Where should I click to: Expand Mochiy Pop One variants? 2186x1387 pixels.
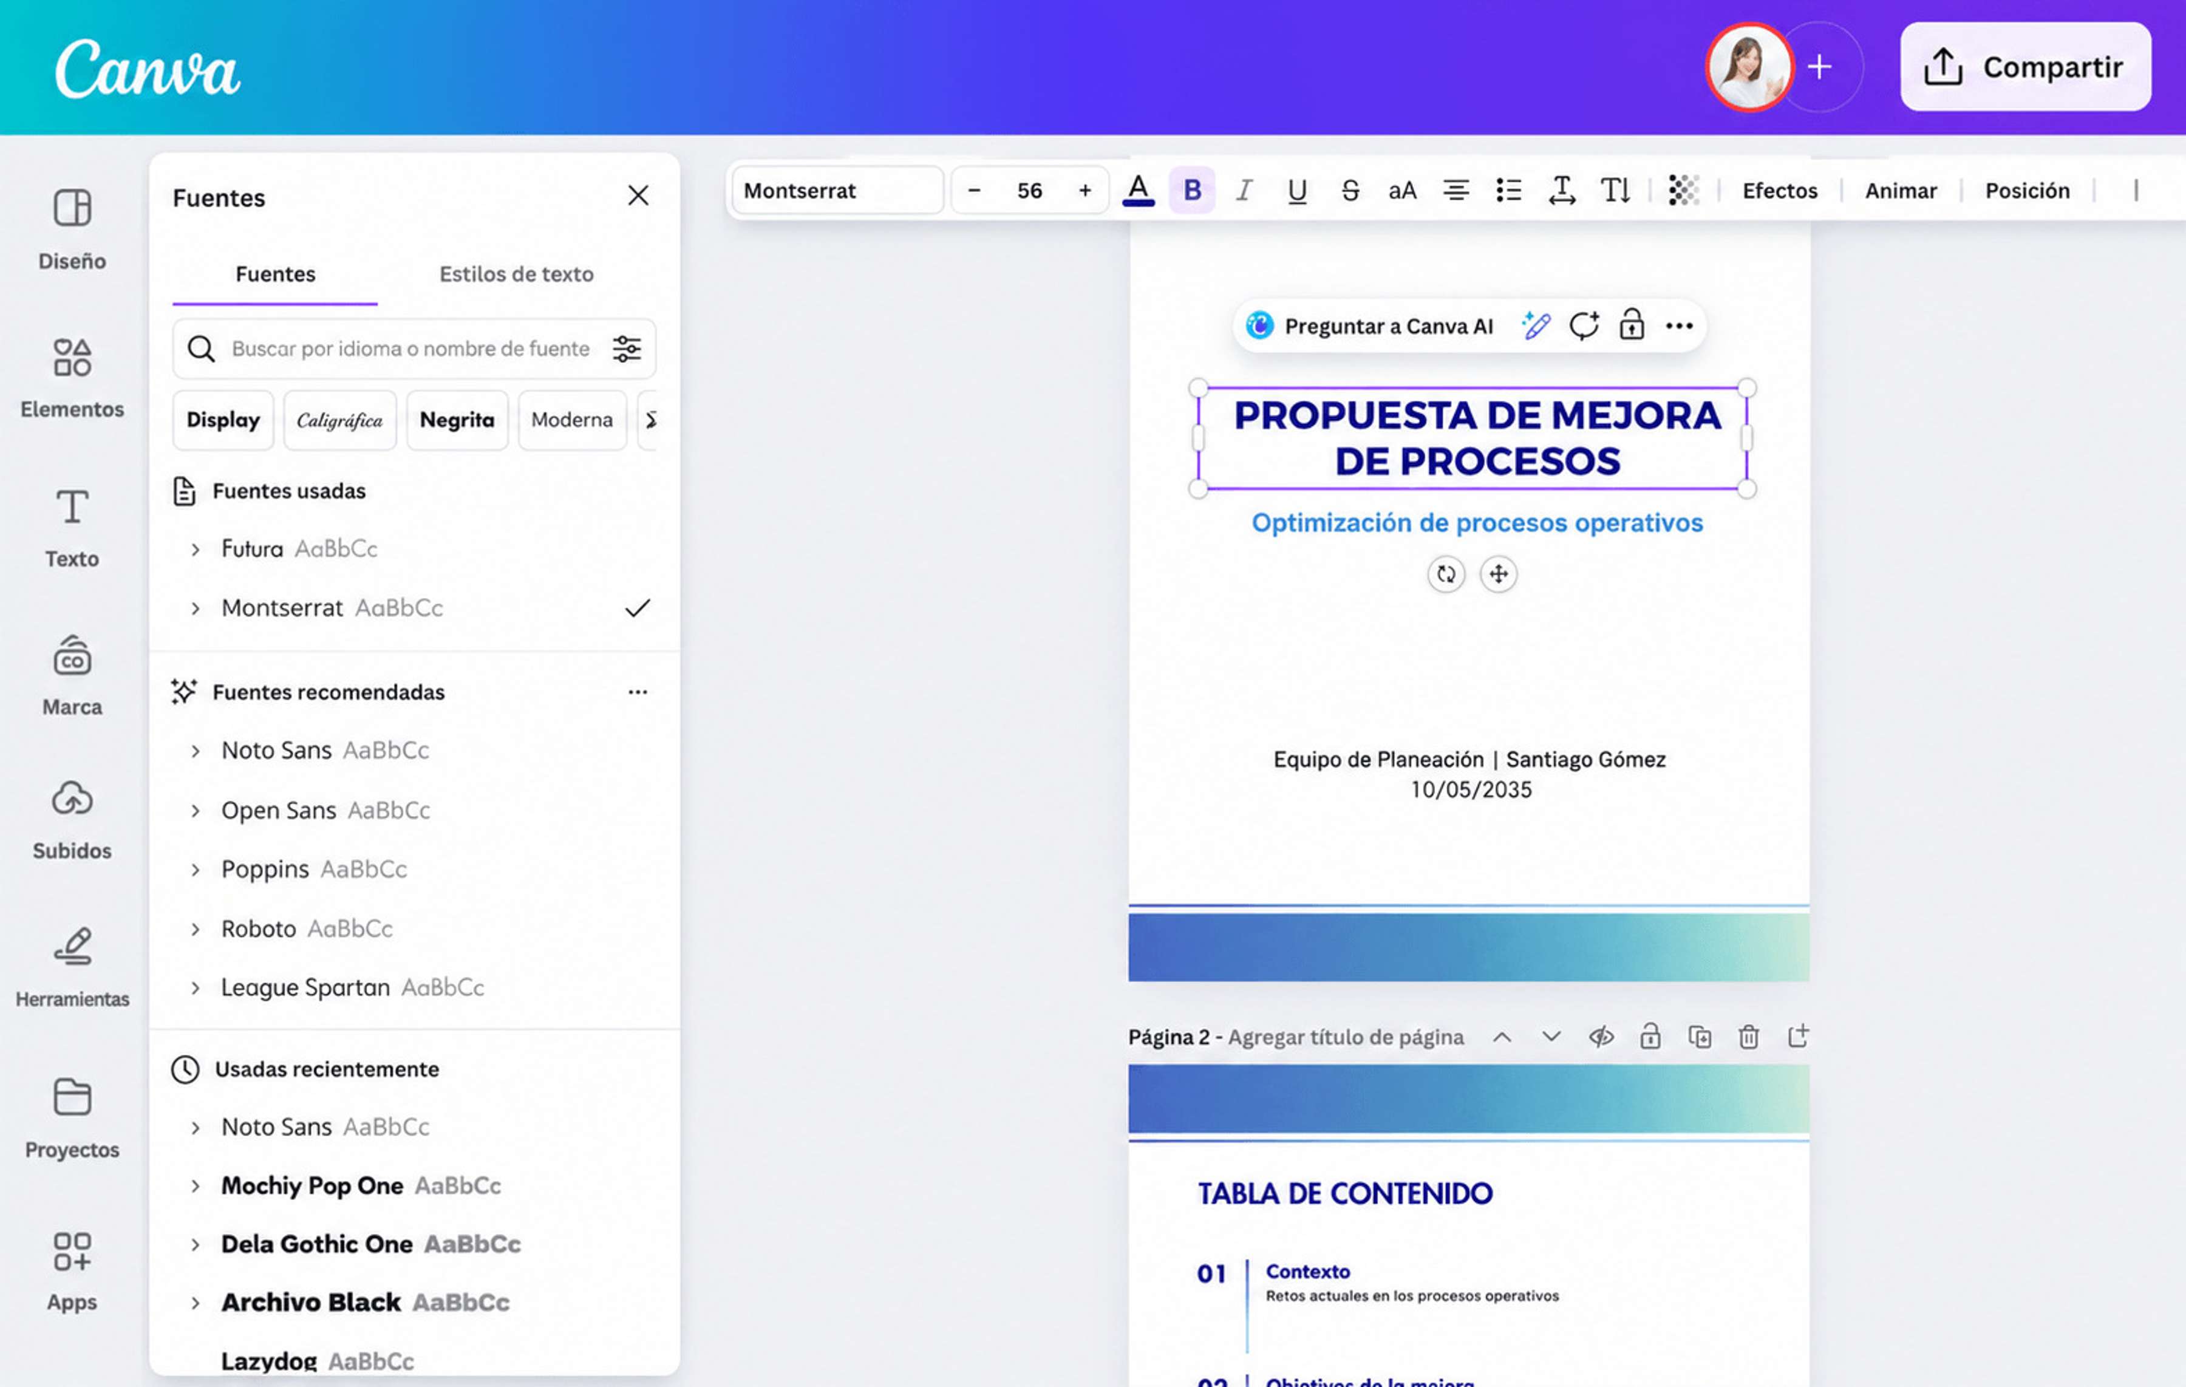coord(195,1187)
